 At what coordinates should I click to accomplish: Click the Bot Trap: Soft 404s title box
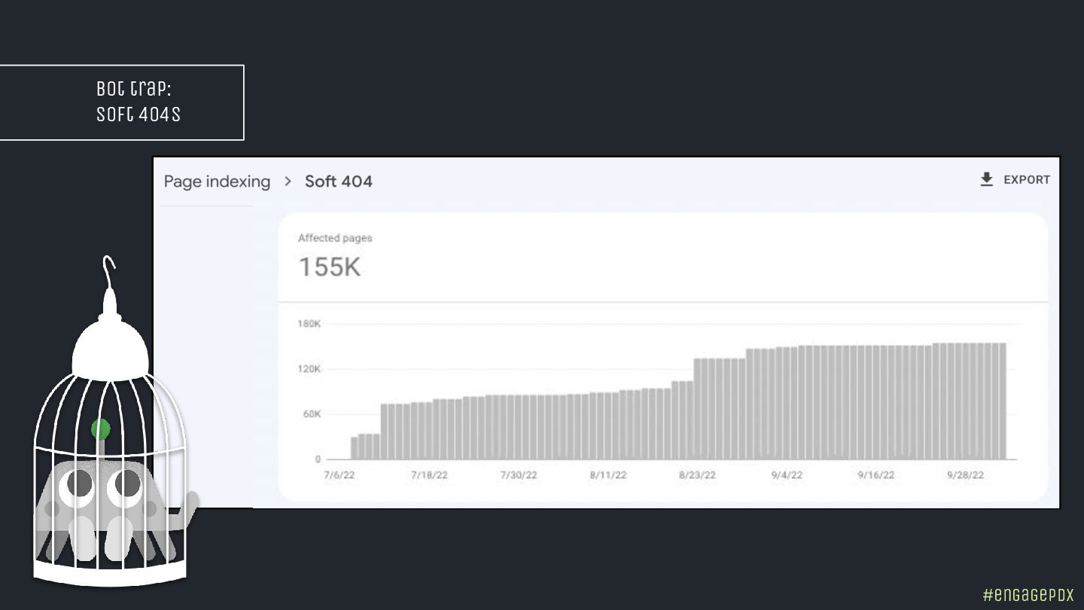click(122, 102)
